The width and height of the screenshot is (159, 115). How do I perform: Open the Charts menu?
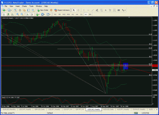coord(24,6)
